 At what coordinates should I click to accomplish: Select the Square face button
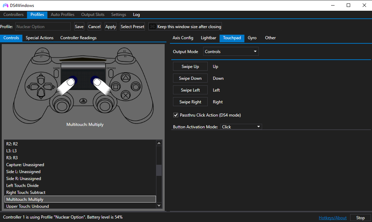pos(115,87)
